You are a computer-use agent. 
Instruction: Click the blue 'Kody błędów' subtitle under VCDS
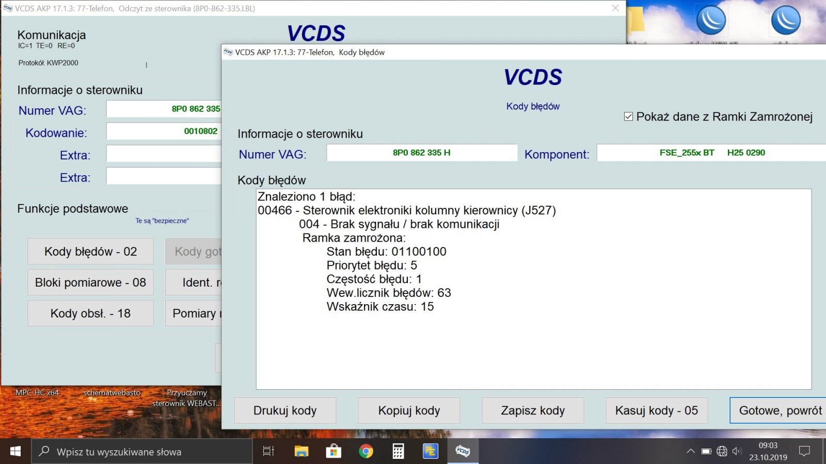point(533,106)
